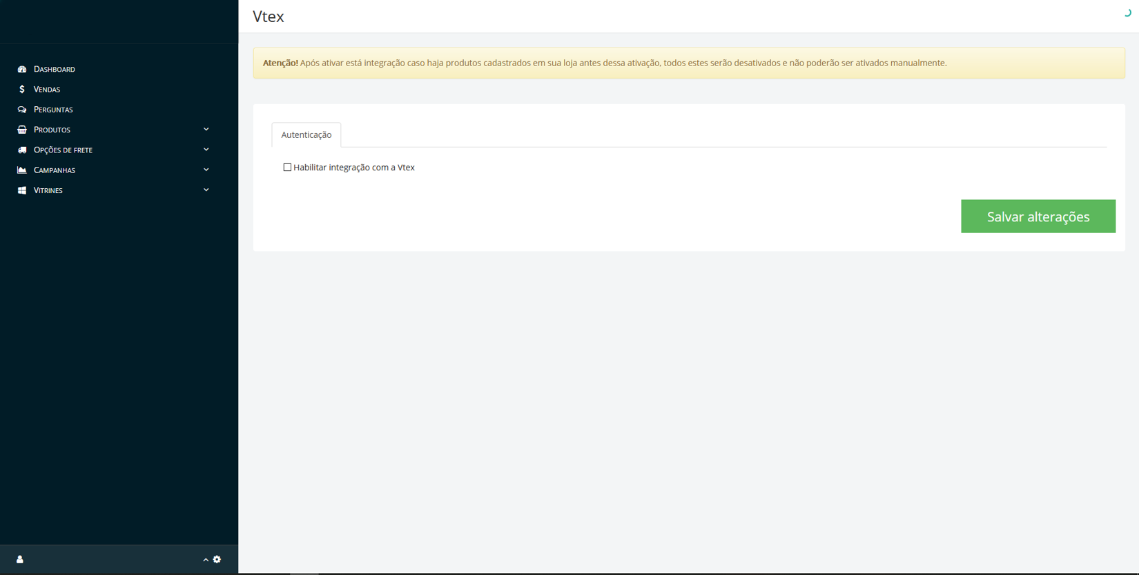The width and height of the screenshot is (1139, 575).
Task: Open the settings gear in sidebar footer
Action: pyautogui.click(x=217, y=559)
